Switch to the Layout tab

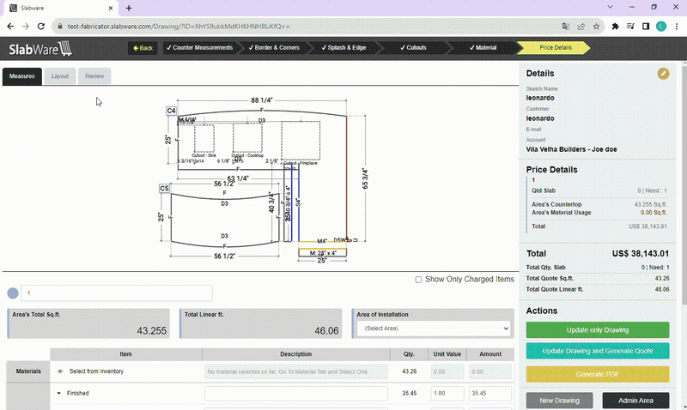(60, 76)
